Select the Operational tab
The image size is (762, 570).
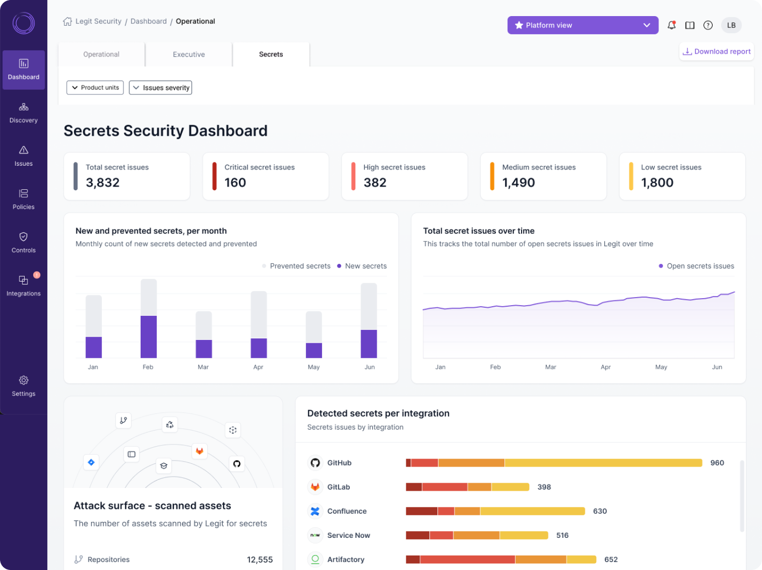pos(101,54)
